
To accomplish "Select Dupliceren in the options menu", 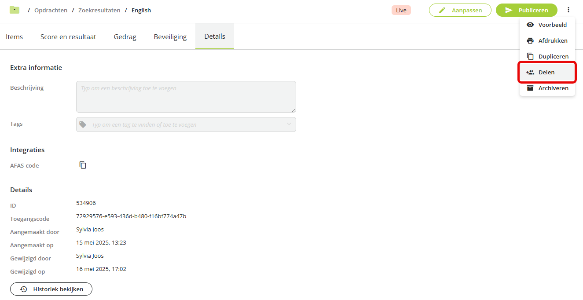I will click(x=547, y=56).
